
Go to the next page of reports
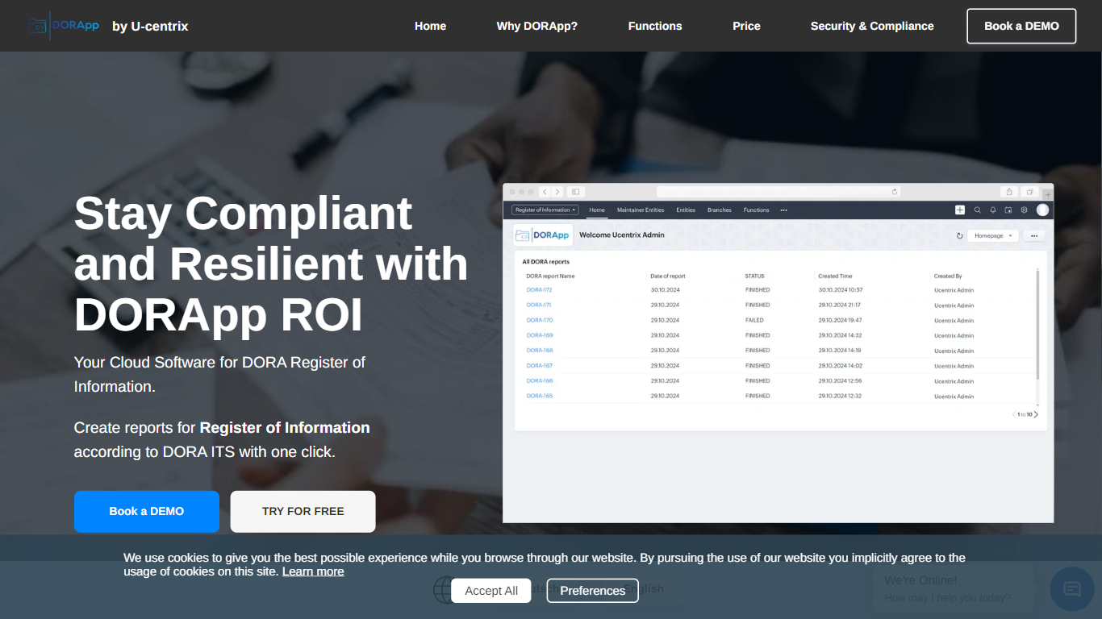coord(1036,414)
